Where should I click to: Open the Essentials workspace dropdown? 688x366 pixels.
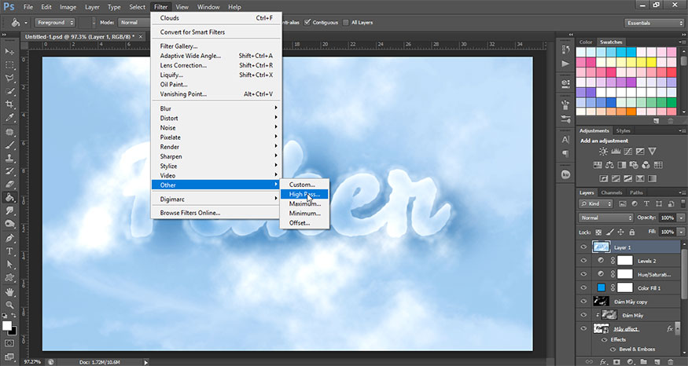[653, 23]
